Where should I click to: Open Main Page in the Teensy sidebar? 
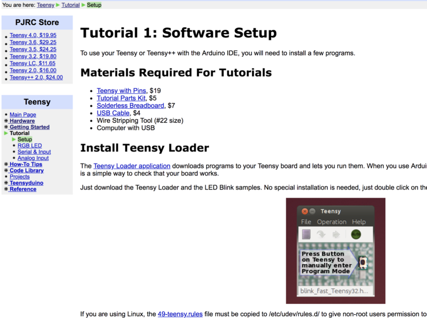tap(23, 115)
